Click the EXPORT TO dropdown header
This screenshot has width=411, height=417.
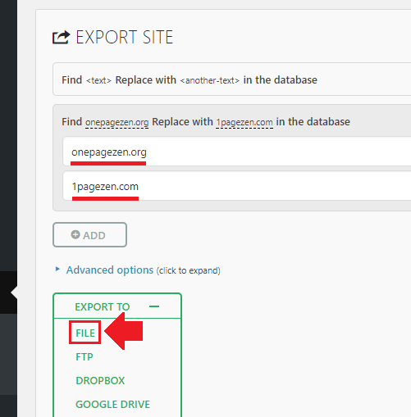(117, 306)
